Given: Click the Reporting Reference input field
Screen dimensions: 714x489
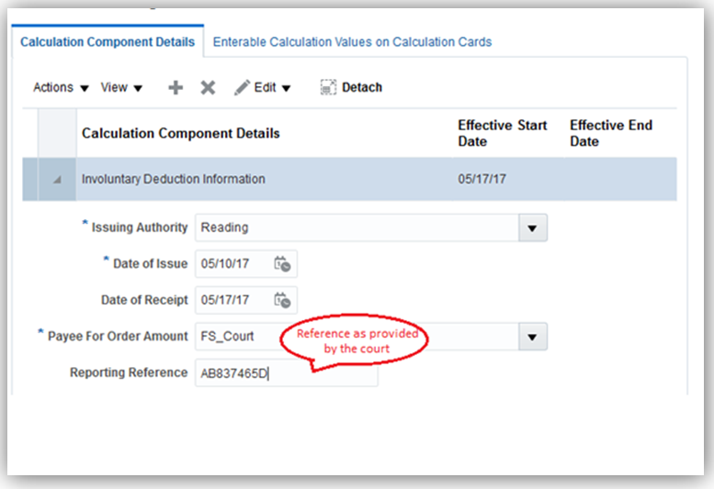Looking at the screenshot, I should tap(287, 373).
